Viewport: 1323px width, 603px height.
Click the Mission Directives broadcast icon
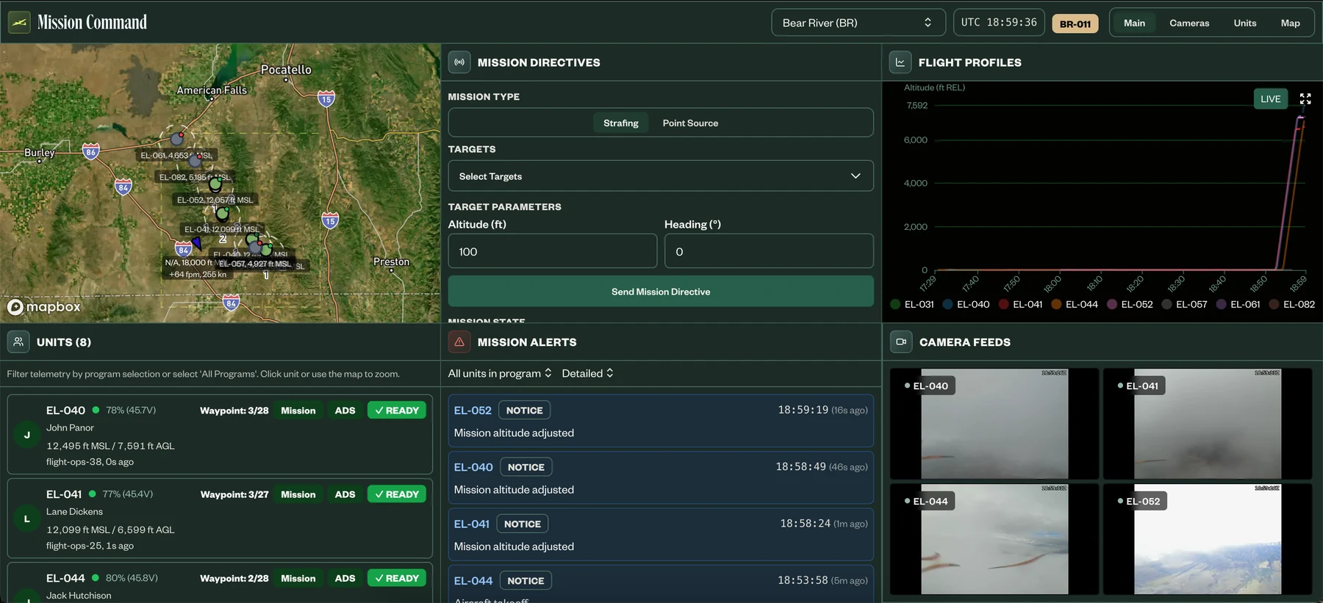[459, 62]
